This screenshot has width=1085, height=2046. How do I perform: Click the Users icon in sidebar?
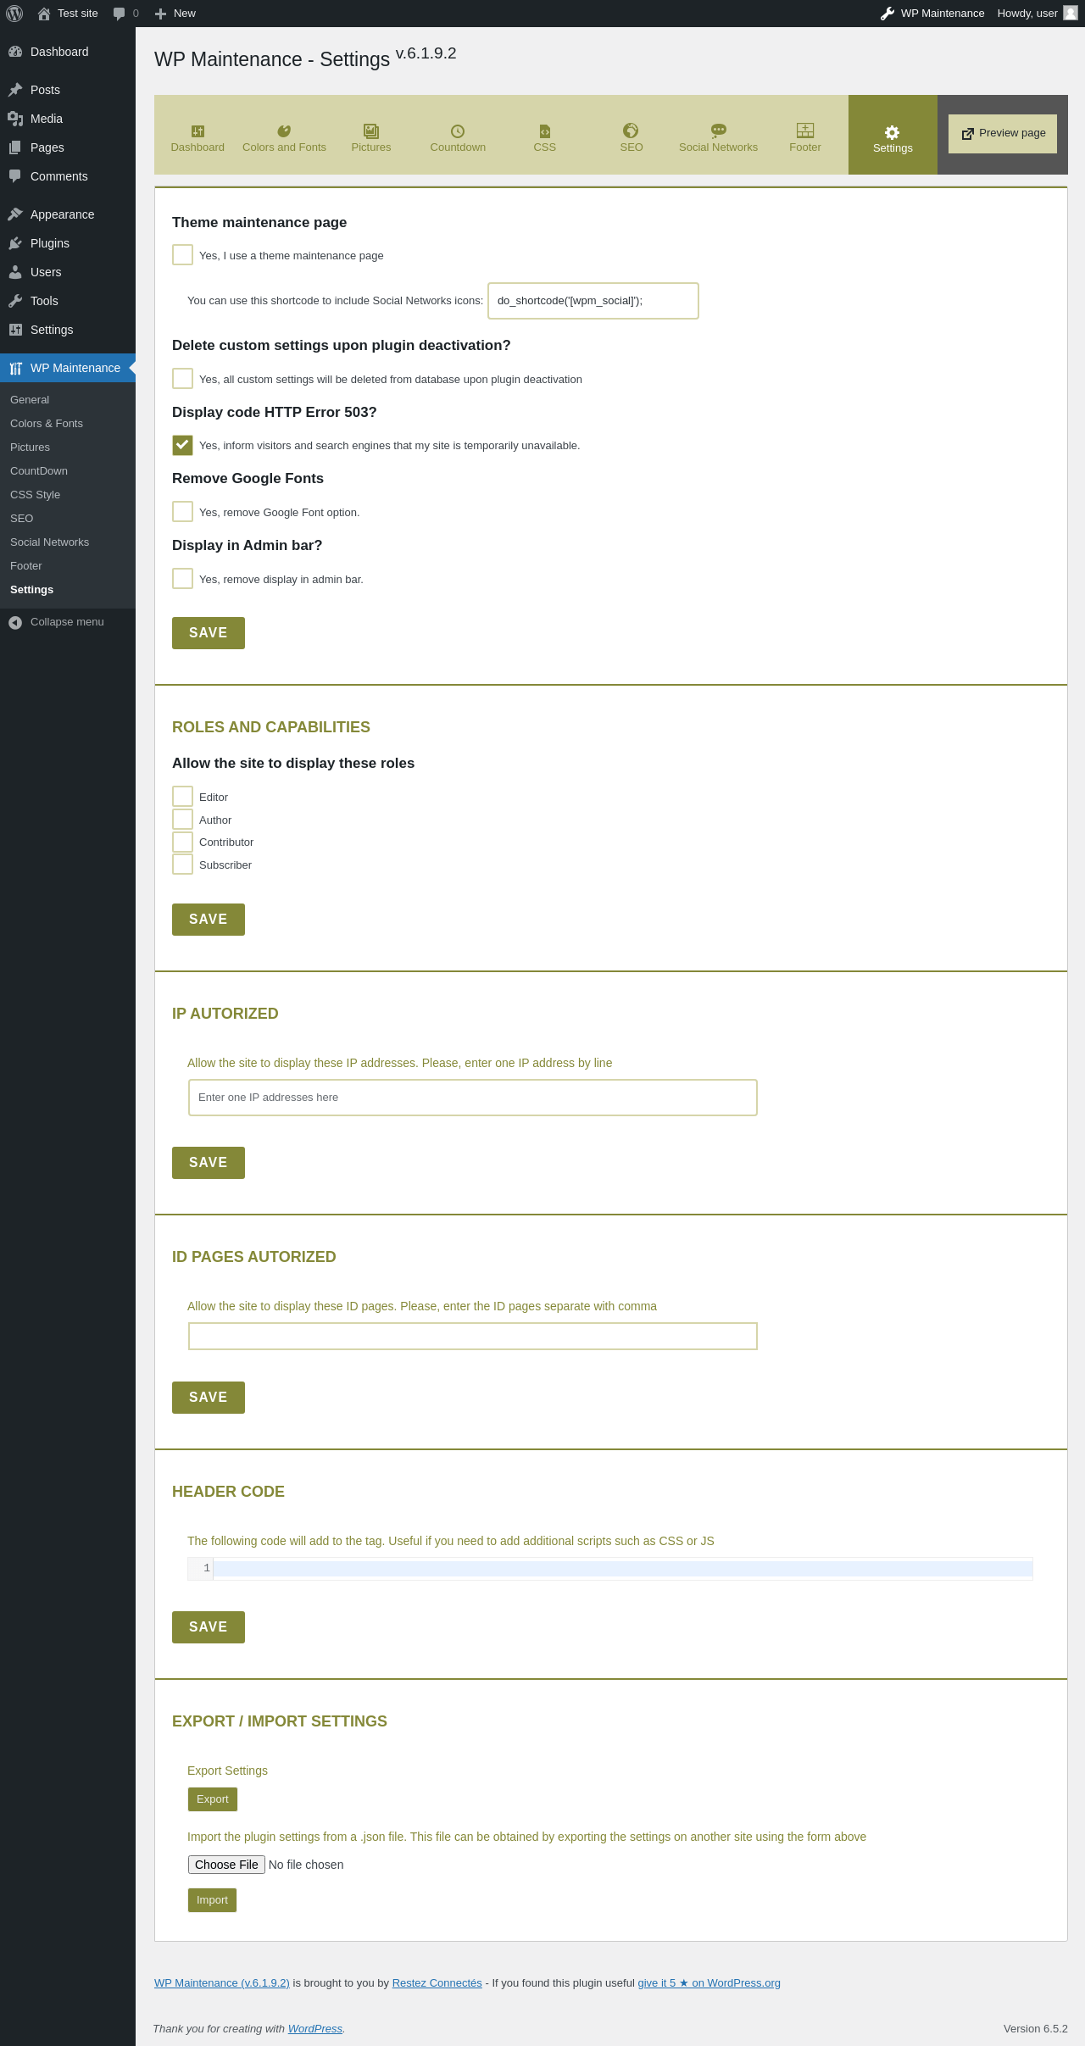coord(15,272)
